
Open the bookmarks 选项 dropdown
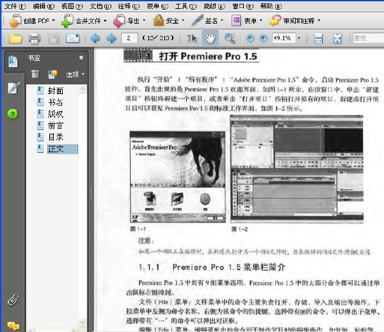click(x=75, y=74)
